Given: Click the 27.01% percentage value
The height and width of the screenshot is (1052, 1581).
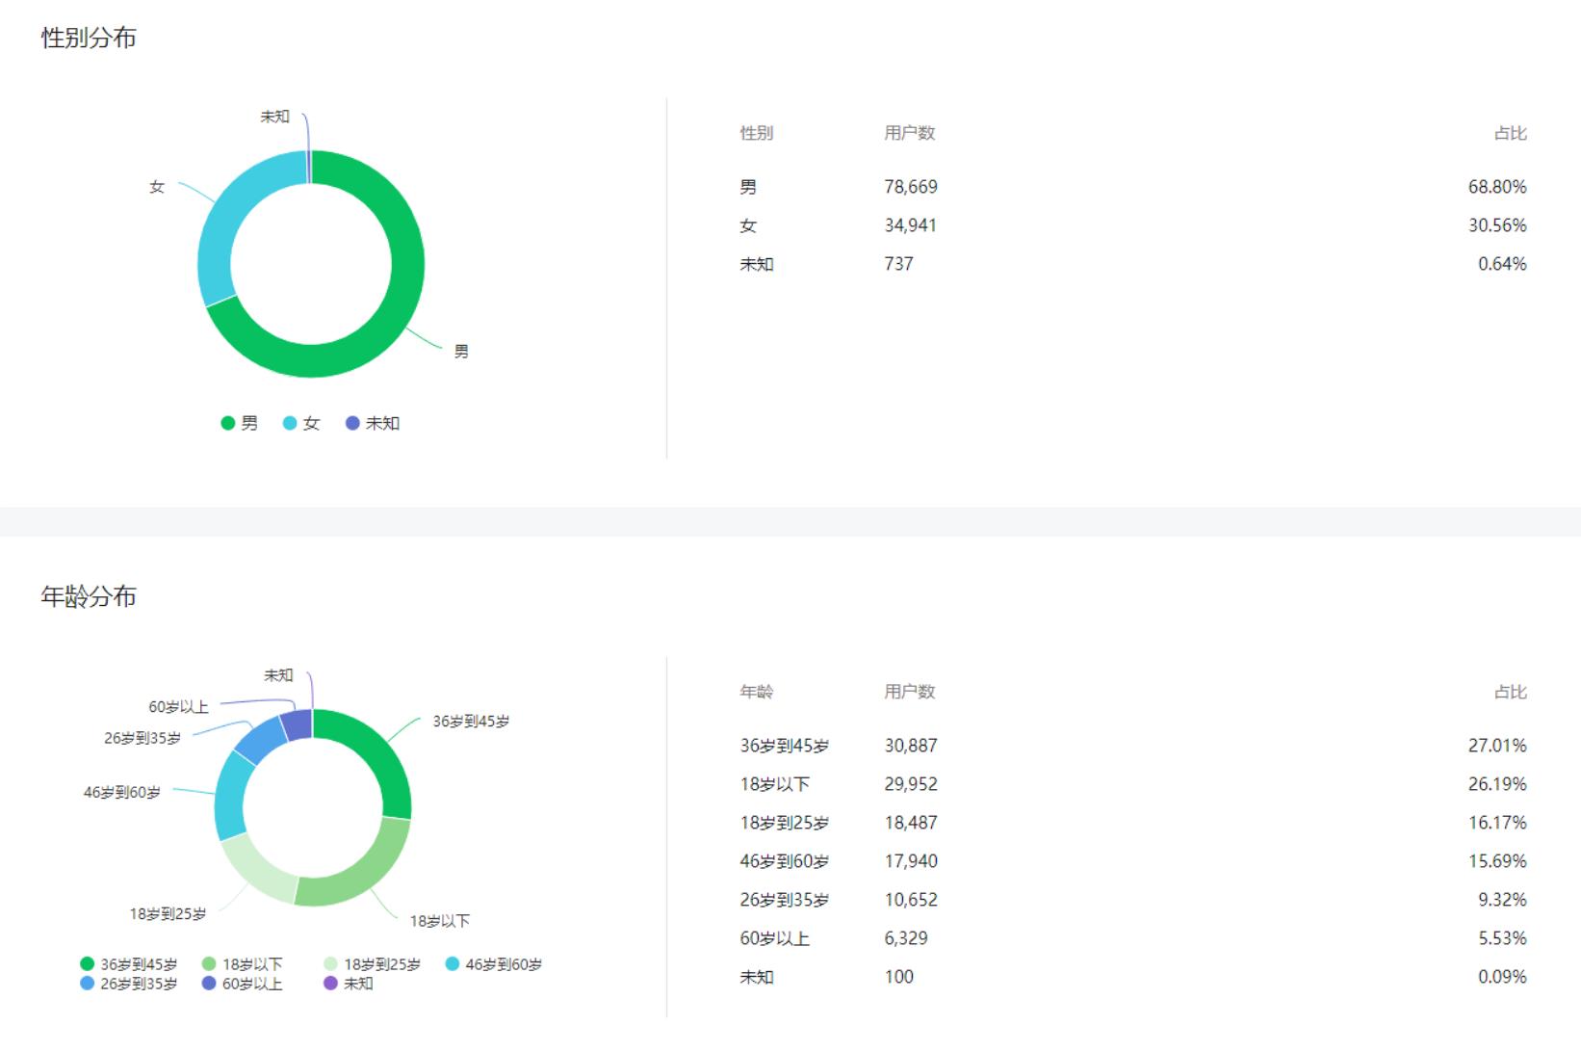Looking at the screenshot, I should click(x=1497, y=746).
